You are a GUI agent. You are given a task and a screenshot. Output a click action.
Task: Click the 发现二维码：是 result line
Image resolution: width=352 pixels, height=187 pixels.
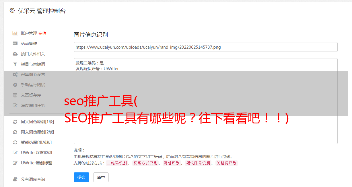click(90, 63)
